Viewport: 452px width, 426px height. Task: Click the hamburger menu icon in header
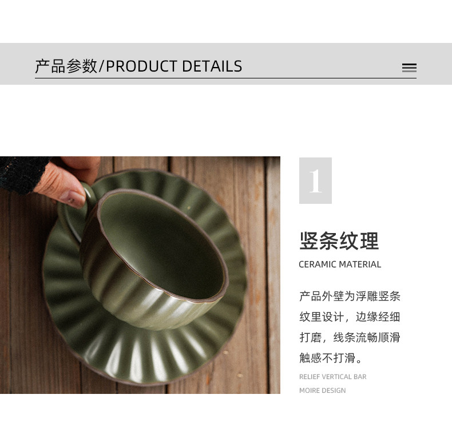409,68
